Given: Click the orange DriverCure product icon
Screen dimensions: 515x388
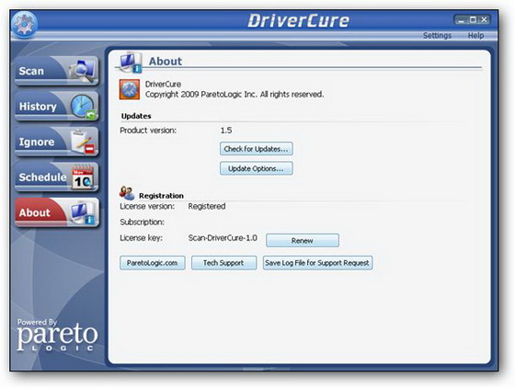Looking at the screenshot, I should pos(130,89).
